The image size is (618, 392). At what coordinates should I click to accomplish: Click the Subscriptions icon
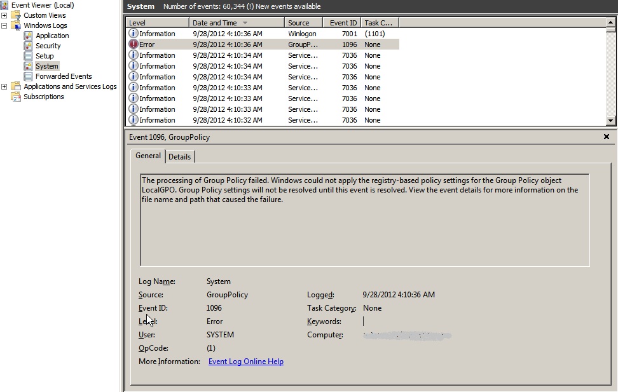[x=16, y=97]
